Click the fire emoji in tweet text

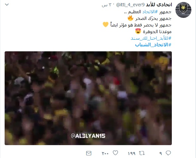[x=130, y=18]
